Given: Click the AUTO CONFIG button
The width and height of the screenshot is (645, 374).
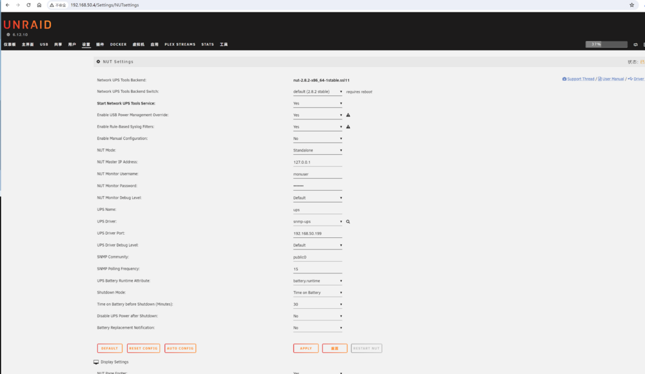Looking at the screenshot, I should (180, 348).
